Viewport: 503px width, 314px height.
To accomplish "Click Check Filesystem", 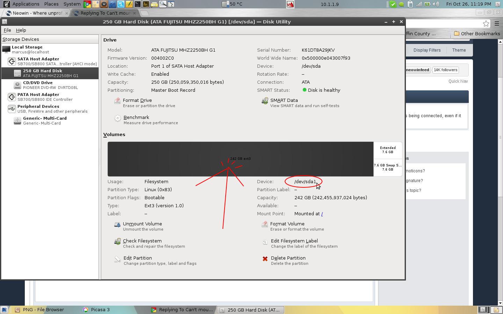I will click(150, 243).
